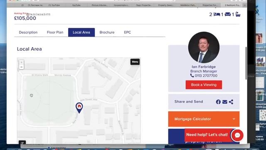
Task: Open the share options icon
Action: coord(231,102)
